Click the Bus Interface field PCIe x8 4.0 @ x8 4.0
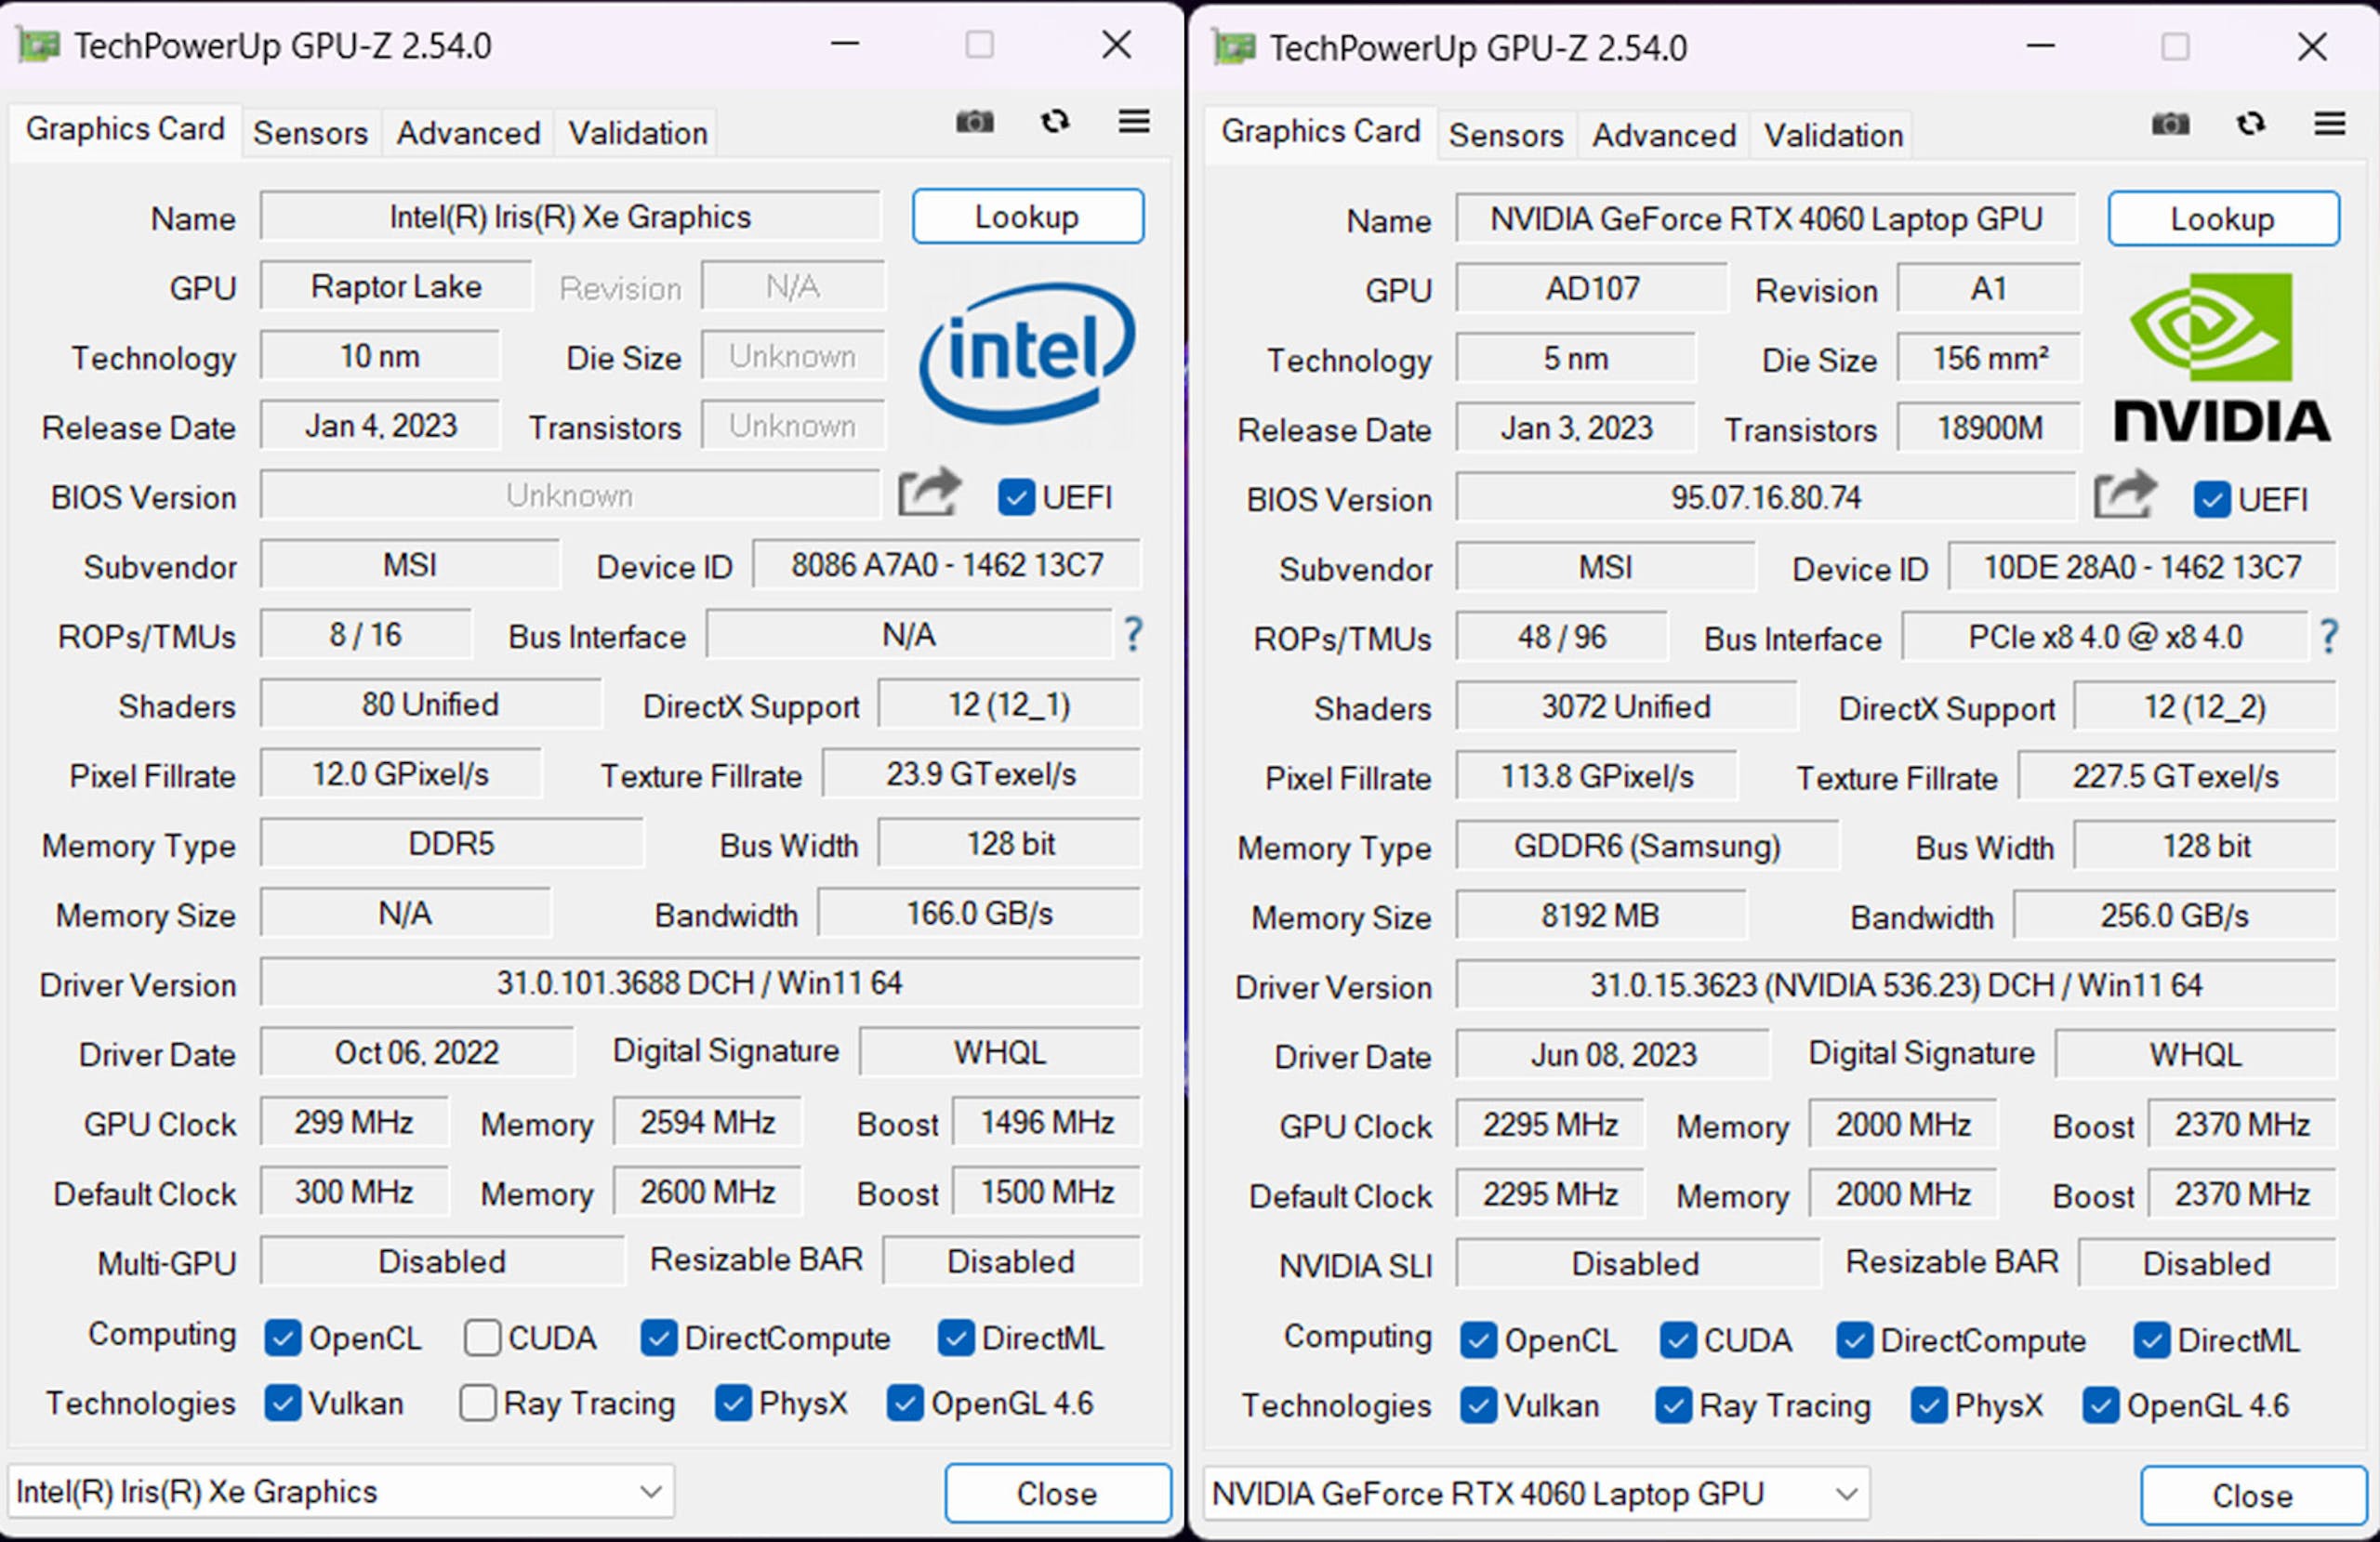The width and height of the screenshot is (2380, 1542). 2105,637
